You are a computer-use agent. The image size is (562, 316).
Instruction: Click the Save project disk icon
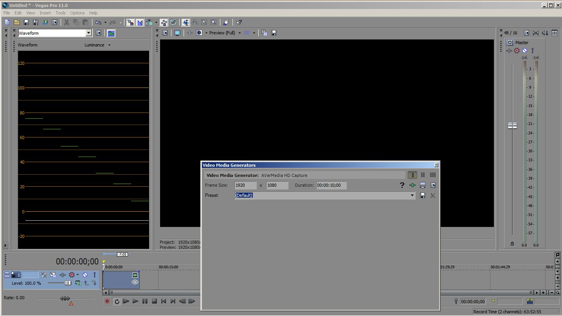tap(26, 22)
